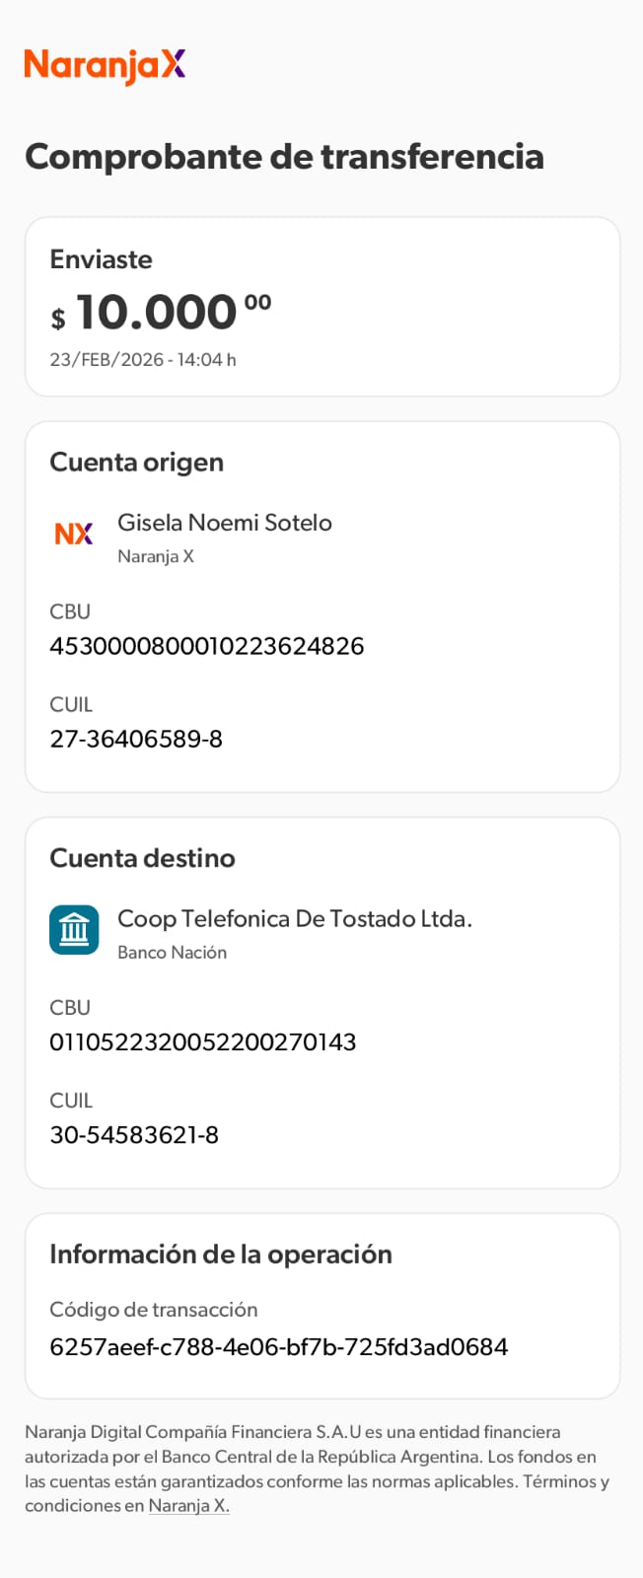
Task: Tap the Información de la operación heading
Action: click(x=221, y=1255)
